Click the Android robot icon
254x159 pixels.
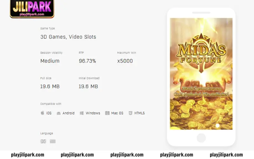(x=58, y=113)
